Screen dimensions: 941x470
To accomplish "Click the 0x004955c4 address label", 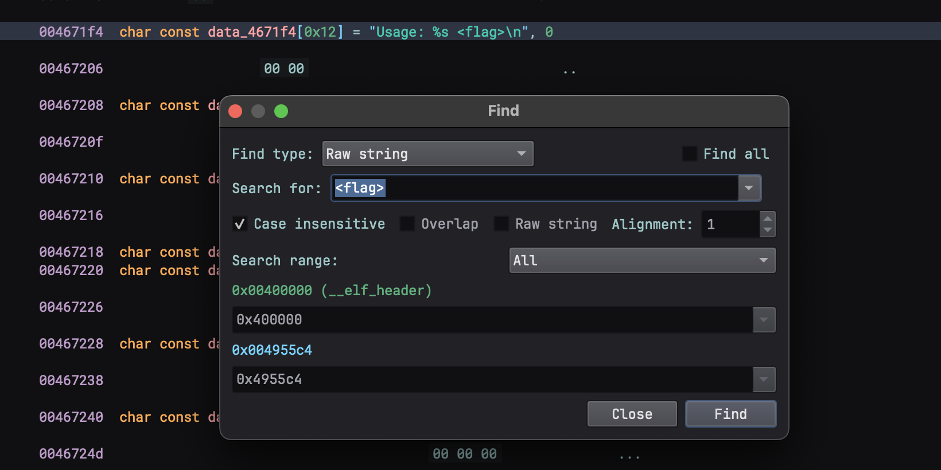I will (272, 350).
